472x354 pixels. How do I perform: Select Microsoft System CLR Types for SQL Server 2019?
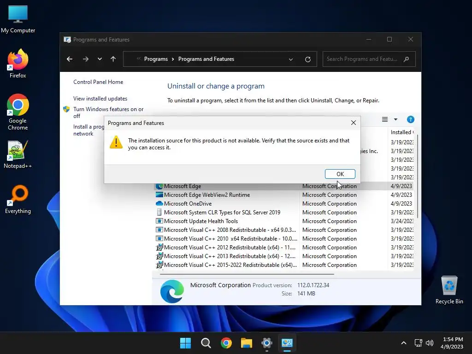[x=283, y=212]
